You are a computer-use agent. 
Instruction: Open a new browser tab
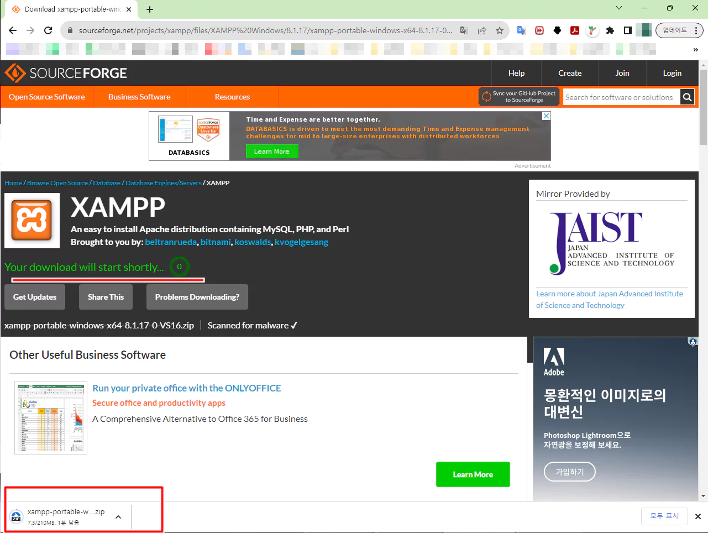pos(150,9)
